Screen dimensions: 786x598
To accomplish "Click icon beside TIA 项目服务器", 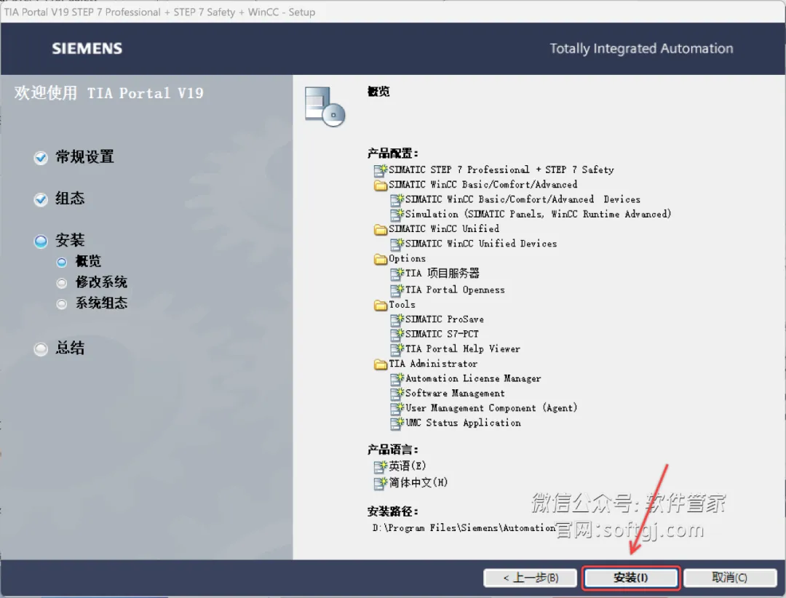I will point(397,274).
